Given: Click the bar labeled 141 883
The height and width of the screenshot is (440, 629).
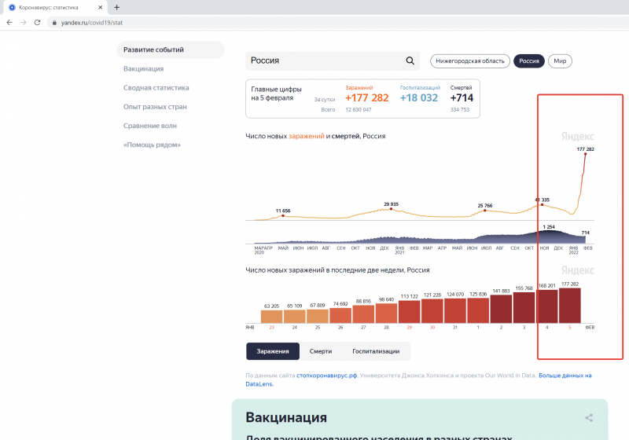Looking at the screenshot, I should coord(501,309).
